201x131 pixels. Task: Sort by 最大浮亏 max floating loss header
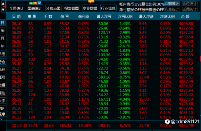104,16
